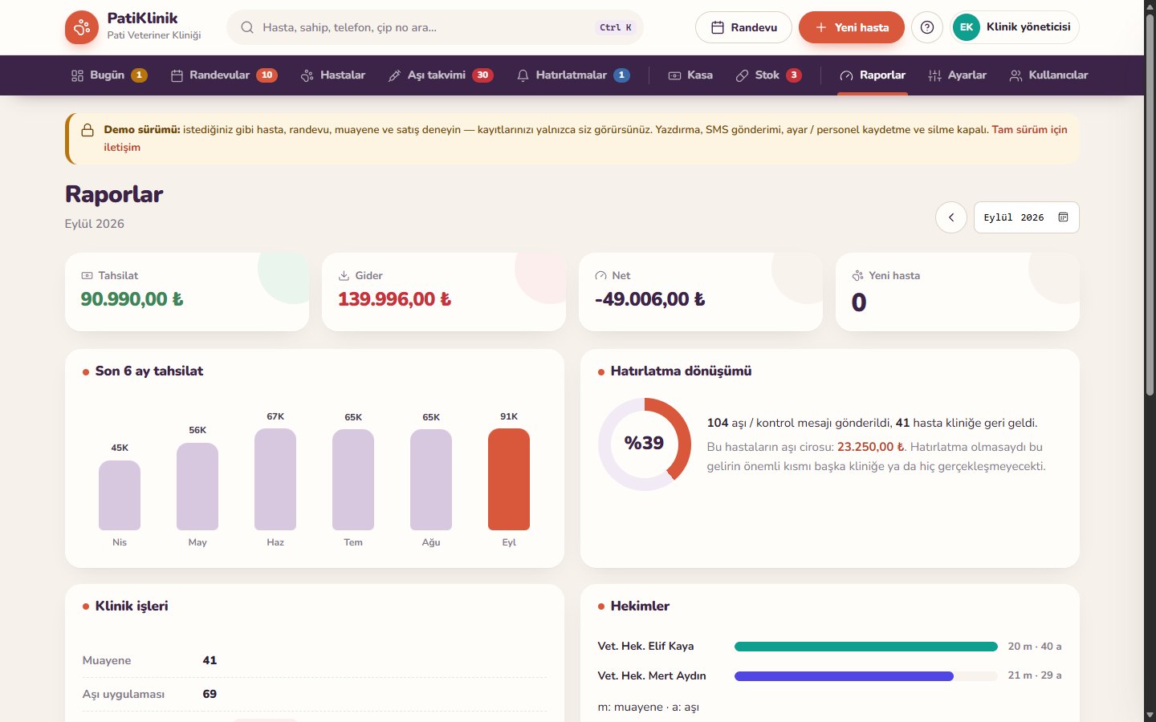Click the EK user avatar
The width and height of the screenshot is (1156, 722).
click(x=967, y=27)
